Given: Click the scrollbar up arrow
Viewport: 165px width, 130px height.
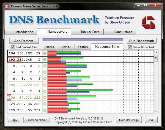Looking at the screenshot, I should point(156,52).
